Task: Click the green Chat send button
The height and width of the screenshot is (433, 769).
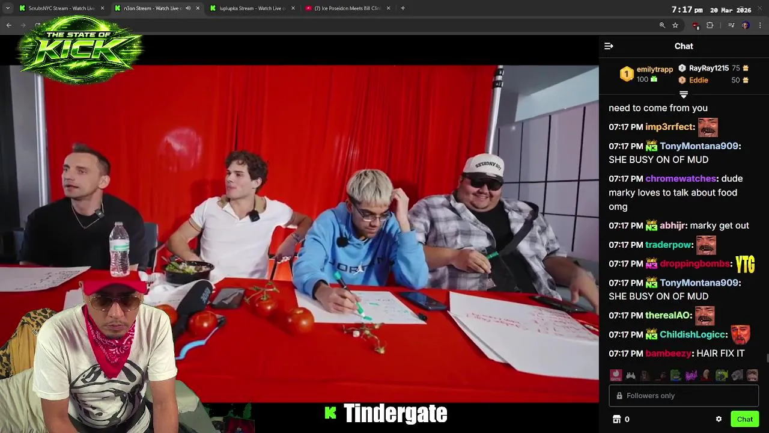Action: 745,419
